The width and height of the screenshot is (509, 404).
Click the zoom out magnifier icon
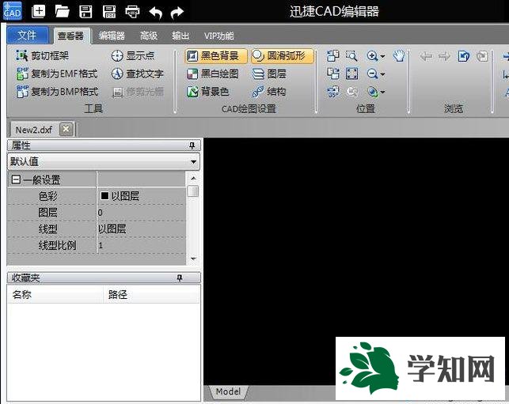[x=372, y=74]
